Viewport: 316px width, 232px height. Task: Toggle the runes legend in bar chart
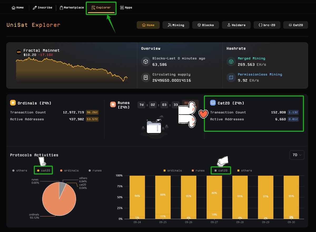pyautogui.click(x=198, y=170)
